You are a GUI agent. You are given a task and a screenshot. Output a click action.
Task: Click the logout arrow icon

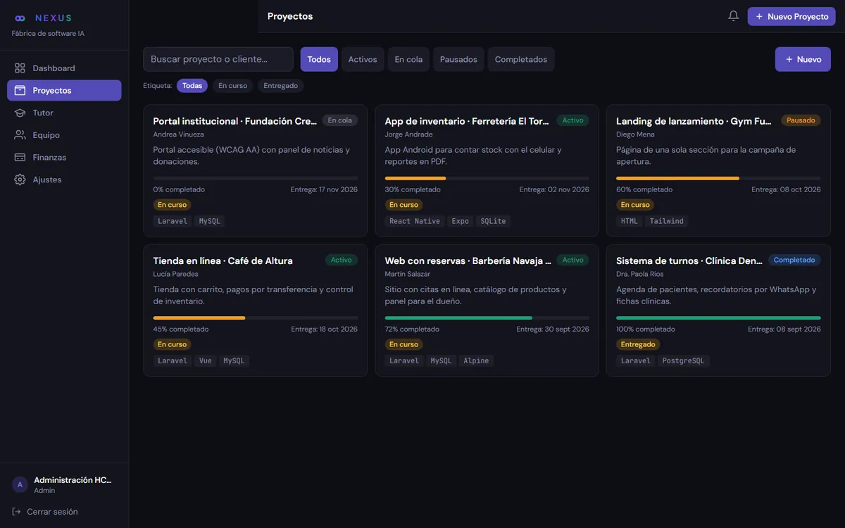tap(16, 512)
